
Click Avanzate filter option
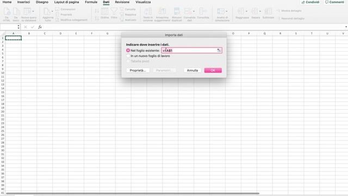[x=128, y=20]
